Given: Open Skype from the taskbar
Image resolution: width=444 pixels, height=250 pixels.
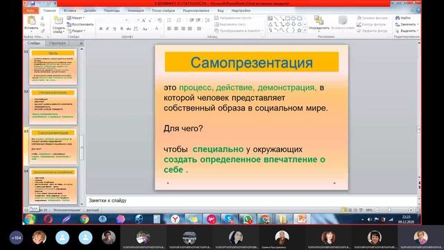Looking at the screenshot, I should 229,219.
